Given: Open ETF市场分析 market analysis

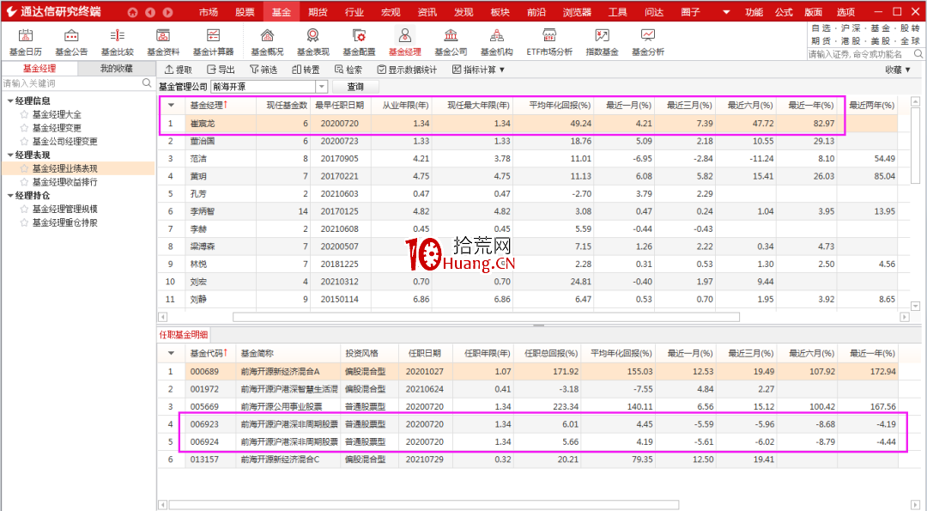Looking at the screenshot, I should (x=549, y=42).
